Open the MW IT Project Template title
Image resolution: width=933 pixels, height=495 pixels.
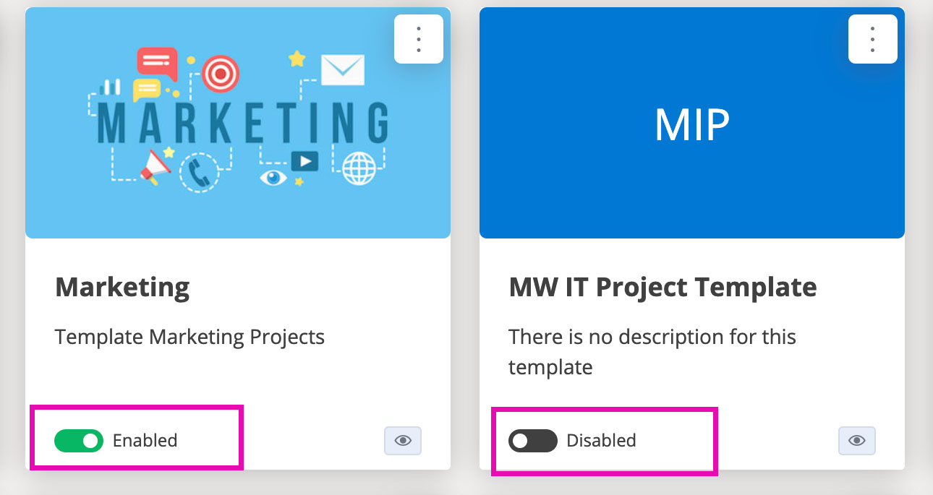[663, 288]
